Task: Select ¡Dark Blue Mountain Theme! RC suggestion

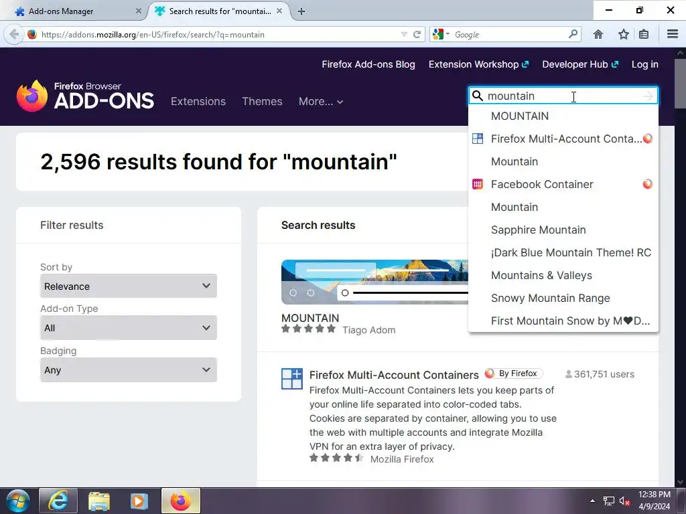Action: coord(563,252)
